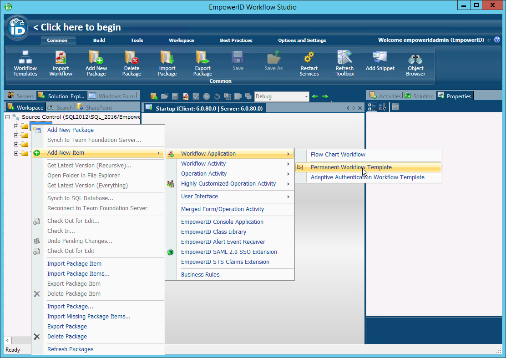
Task: Click the Help question mark button
Action: 498,40
